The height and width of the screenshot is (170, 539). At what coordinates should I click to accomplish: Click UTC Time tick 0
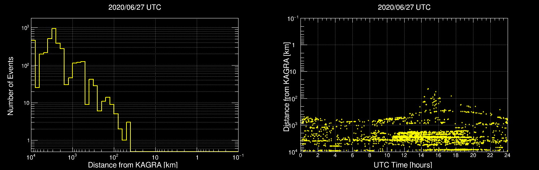[300, 156]
